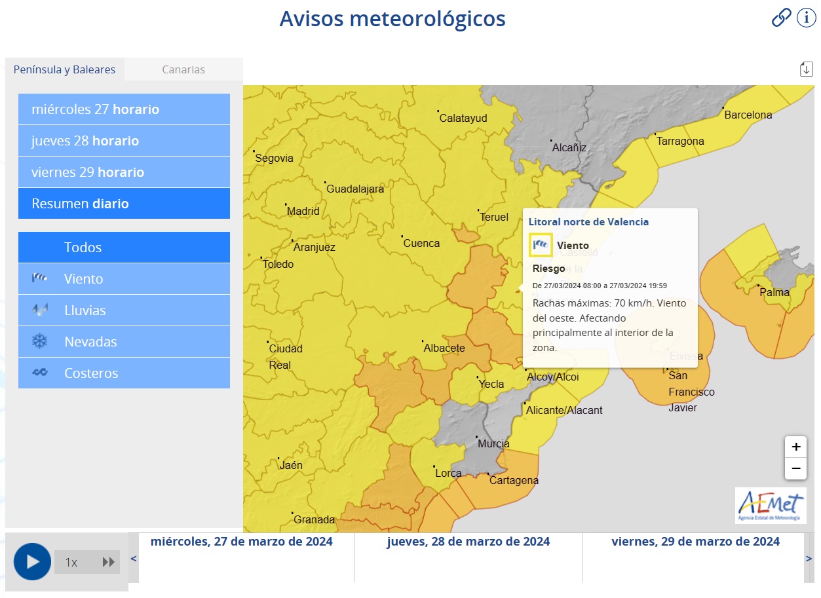
Task: Open the share link icon
Action: click(780, 18)
